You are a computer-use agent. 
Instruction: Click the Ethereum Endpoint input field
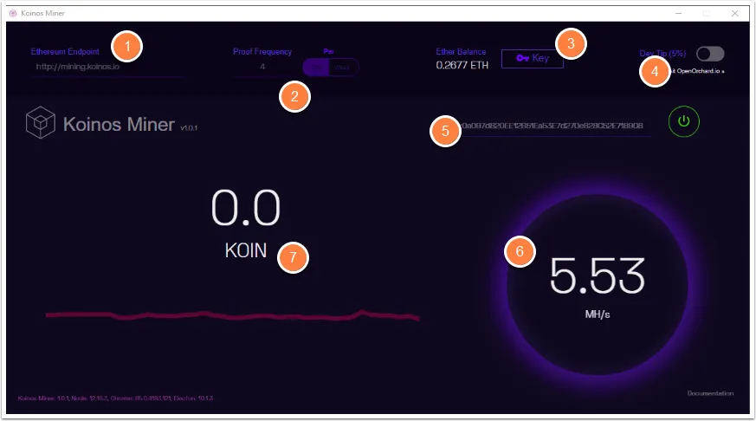coord(107,67)
